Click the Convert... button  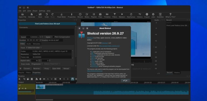coord(27,69)
